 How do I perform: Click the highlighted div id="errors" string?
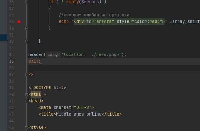119,21
